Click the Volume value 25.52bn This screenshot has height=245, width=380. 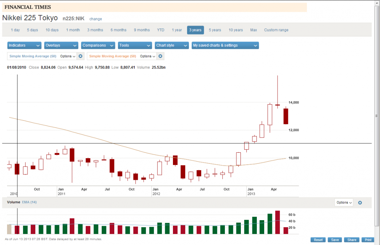click(158, 67)
